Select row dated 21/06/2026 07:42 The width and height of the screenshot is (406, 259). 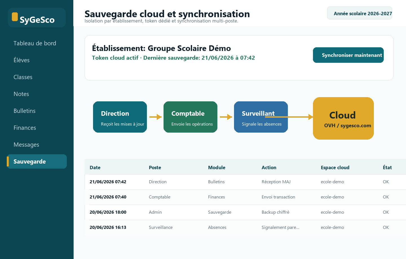[x=245, y=182]
